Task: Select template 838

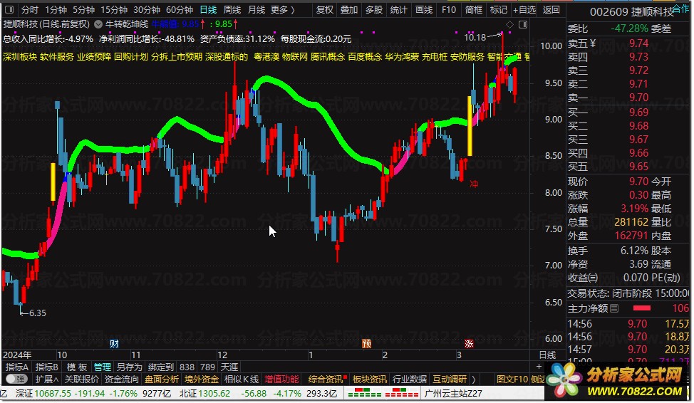Action: [x=187, y=367]
